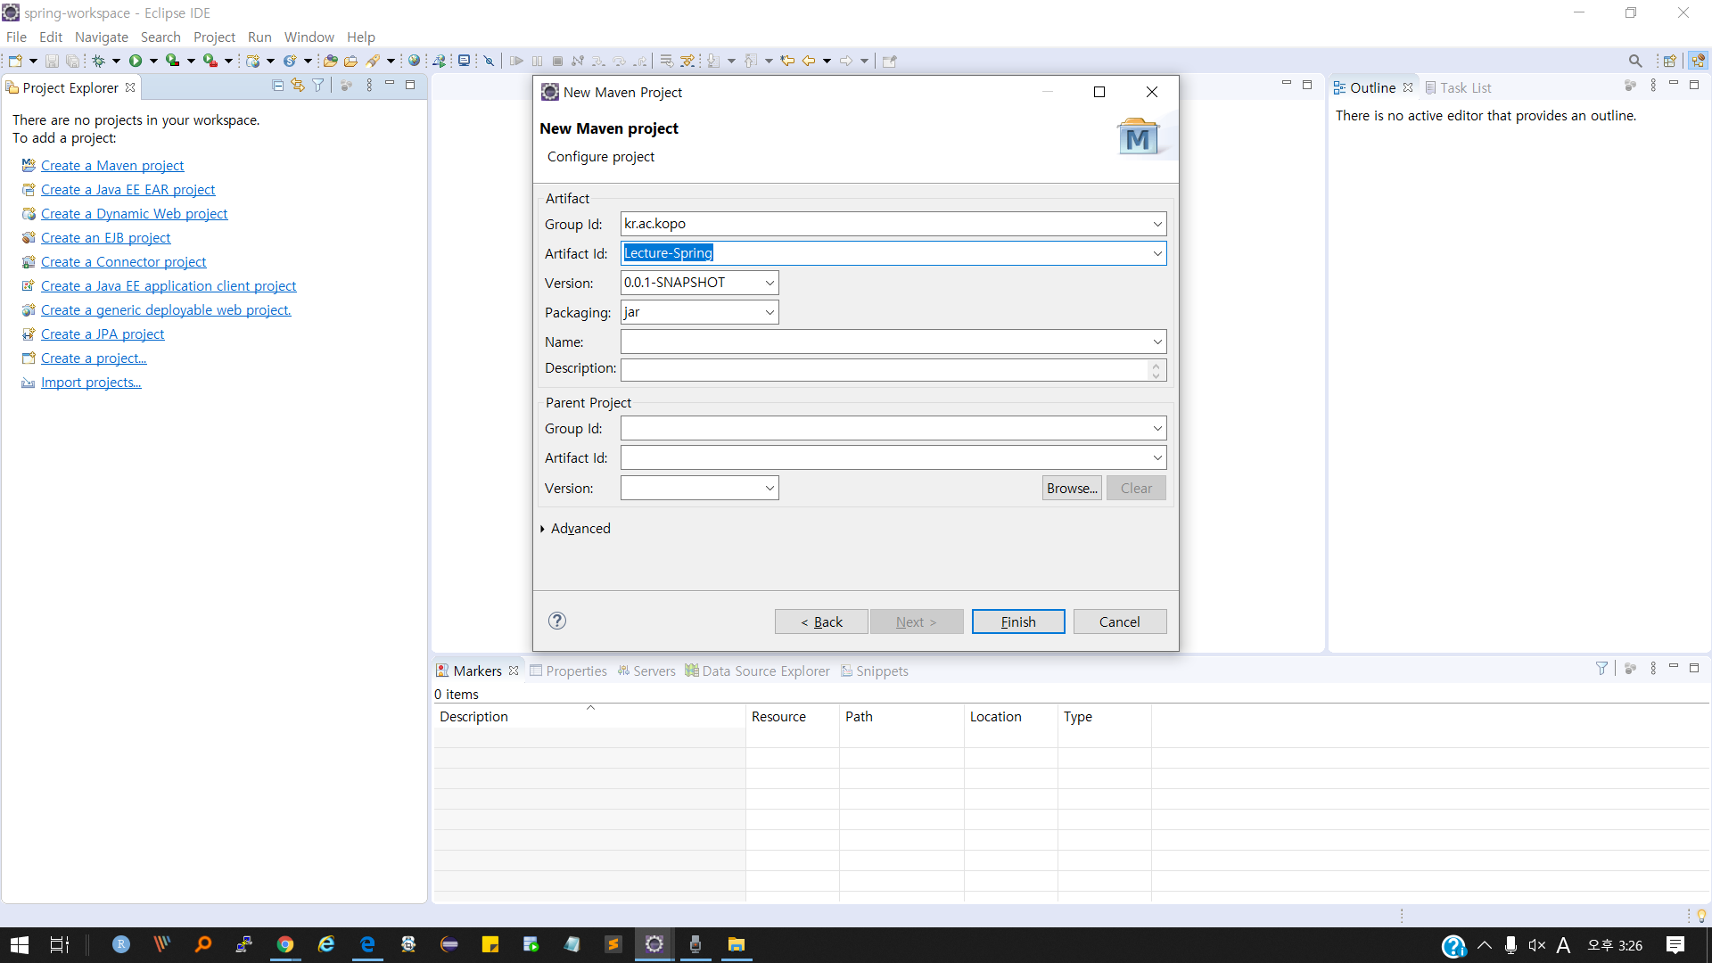Click the Open Task folder toolbar icon
This screenshot has width=1712, height=963.
click(350, 61)
